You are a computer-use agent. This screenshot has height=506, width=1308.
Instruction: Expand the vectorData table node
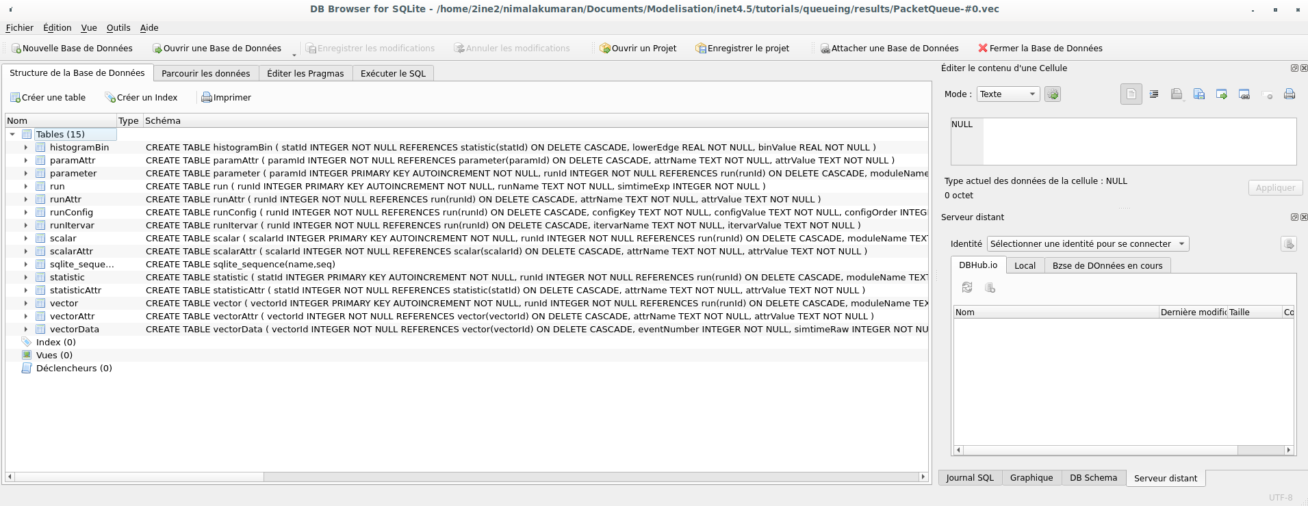pyautogui.click(x=26, y=330)
